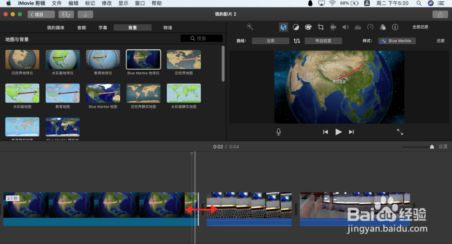This screenshot has height=244, width=452.
Task: Select 旧世界地球仪 map thumbnail
Action: click(x=22, y=59)
